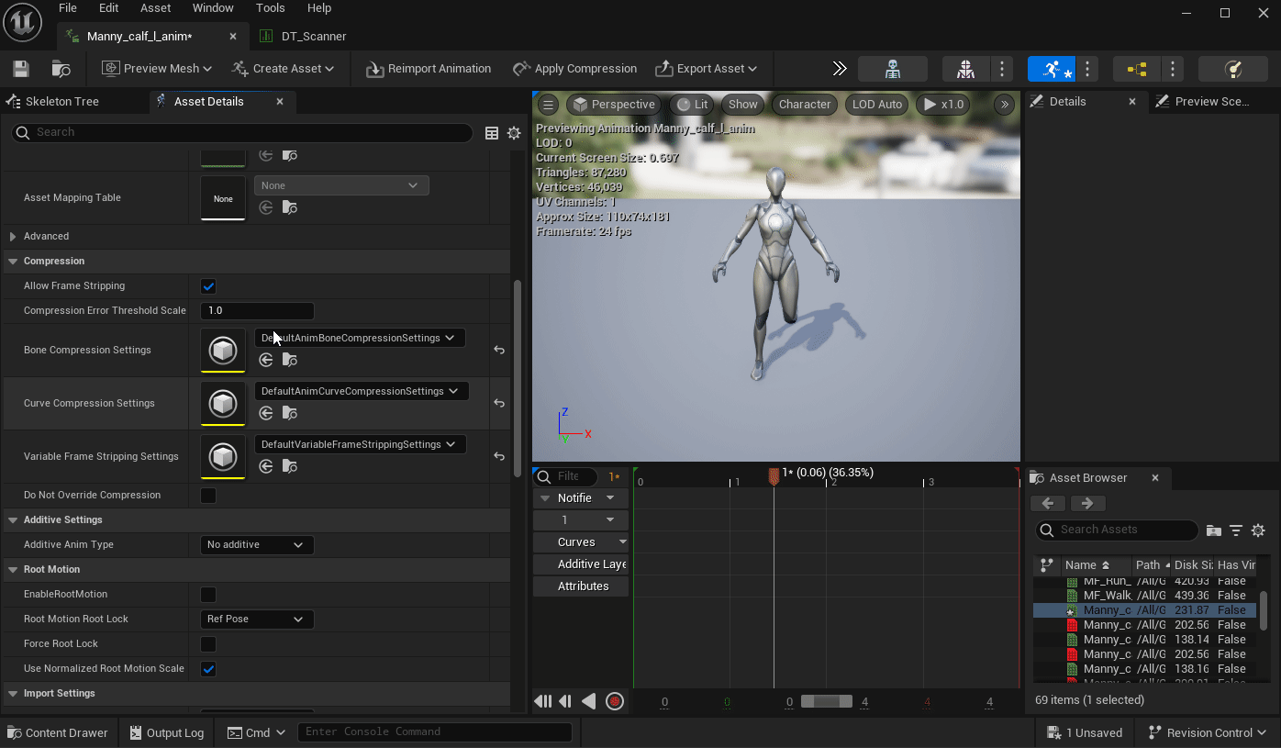Open the Content Drawer
1281x748 pixels.
click(57, 732)
